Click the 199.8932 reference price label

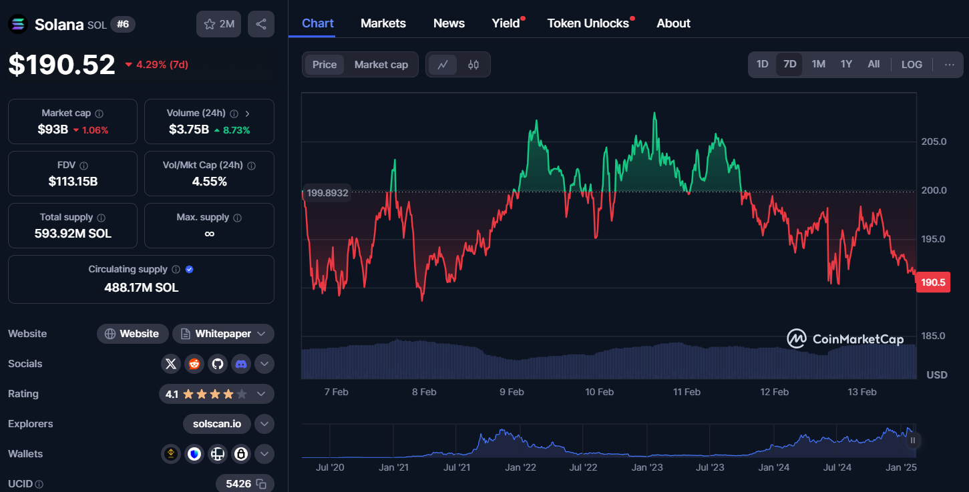326,193
